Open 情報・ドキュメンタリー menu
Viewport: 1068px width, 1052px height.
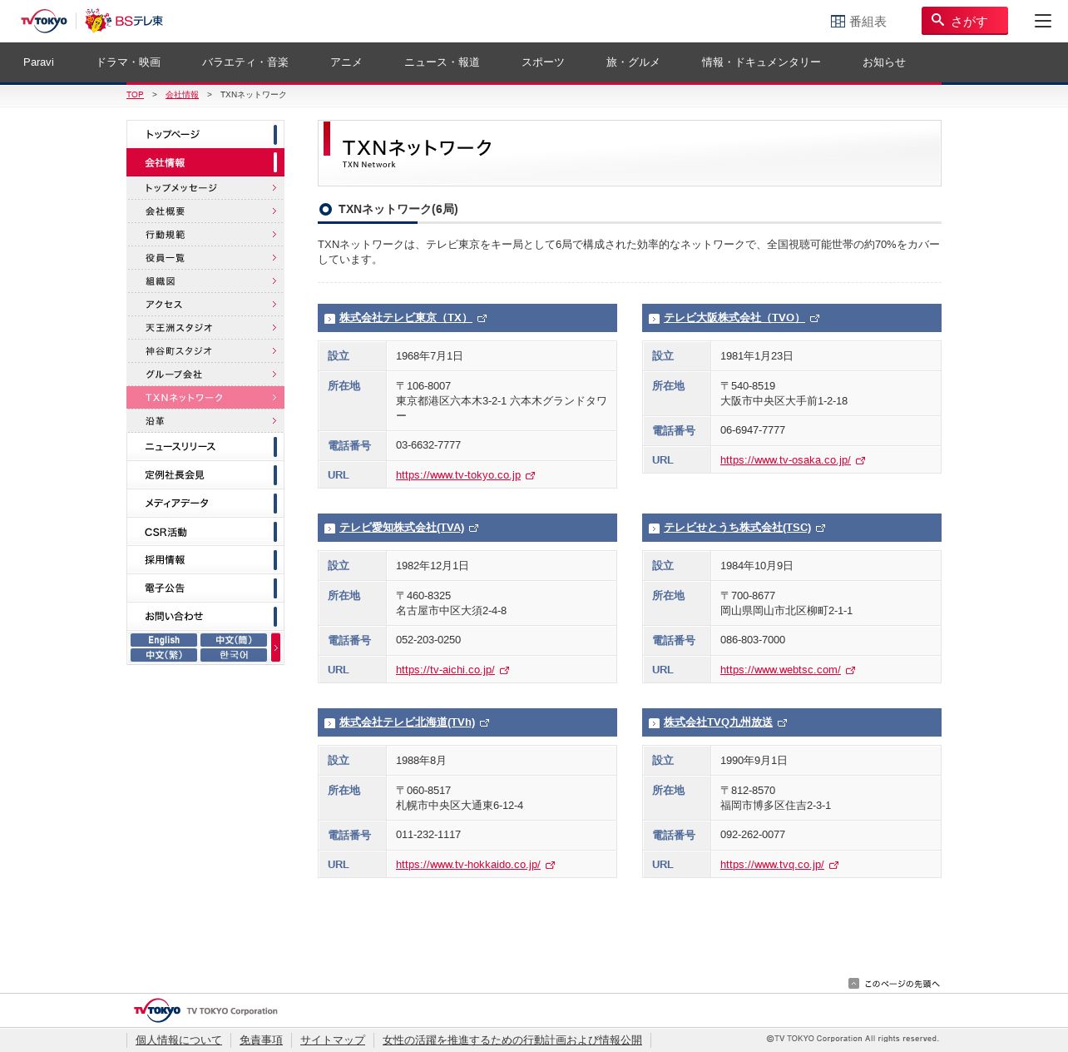pyautogui.click(x=761, y=62)
